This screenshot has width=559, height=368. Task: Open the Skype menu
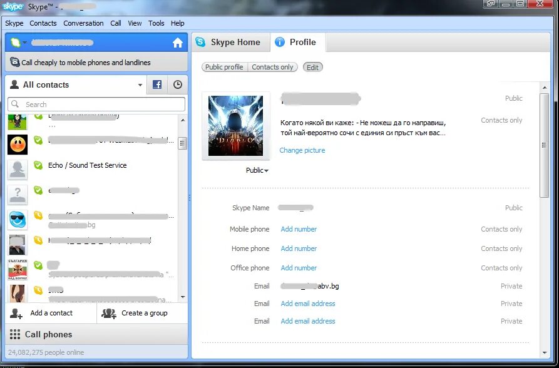(x=14, y=23)
